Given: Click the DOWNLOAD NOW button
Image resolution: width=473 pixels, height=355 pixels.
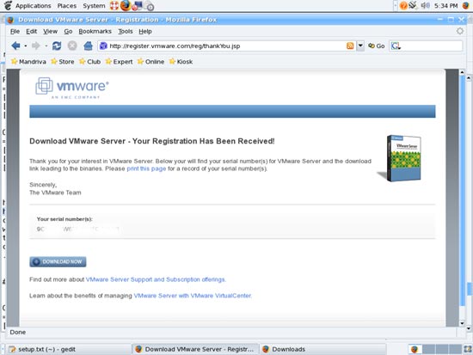Looking at the screenshot, I should 58,261.
